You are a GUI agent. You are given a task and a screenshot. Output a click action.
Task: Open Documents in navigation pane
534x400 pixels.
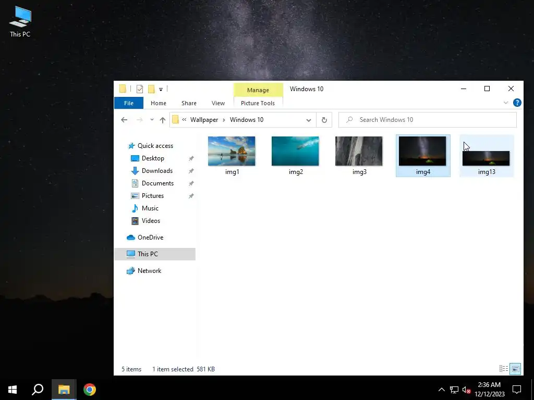[x=157, y=183]
